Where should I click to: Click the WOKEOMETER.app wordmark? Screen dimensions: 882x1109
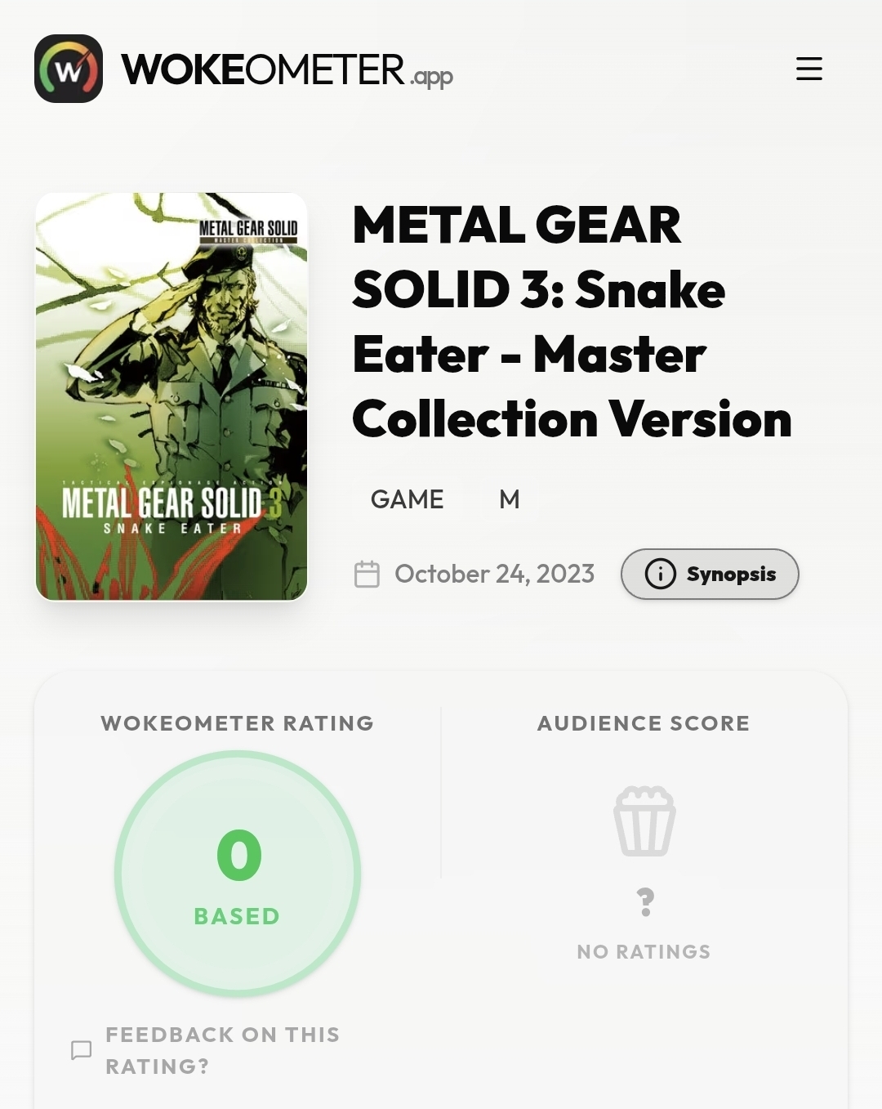pos(287,70)
